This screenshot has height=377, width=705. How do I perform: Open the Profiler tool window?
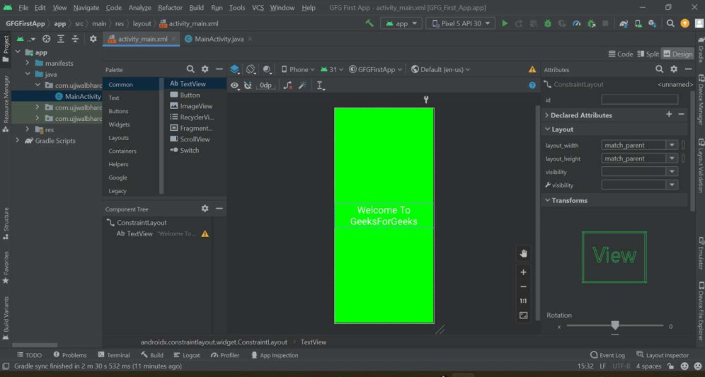(x=225, y=355)
